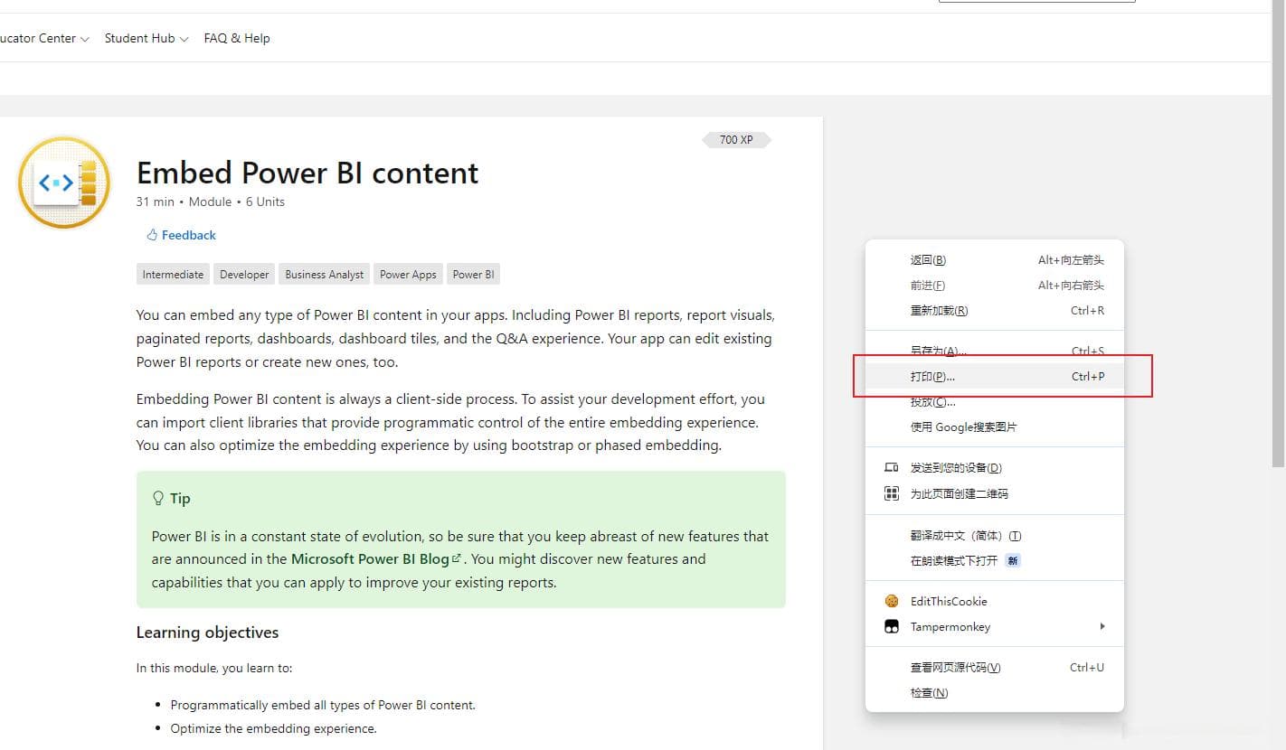Screen dimensions: 1286x750
Task: Choose 检查(N) from the context menu
Action: point(994,693)
